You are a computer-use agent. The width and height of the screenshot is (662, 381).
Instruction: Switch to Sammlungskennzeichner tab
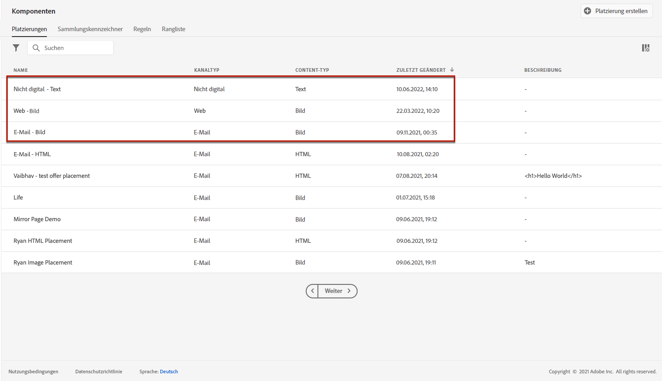coord(90,29)
